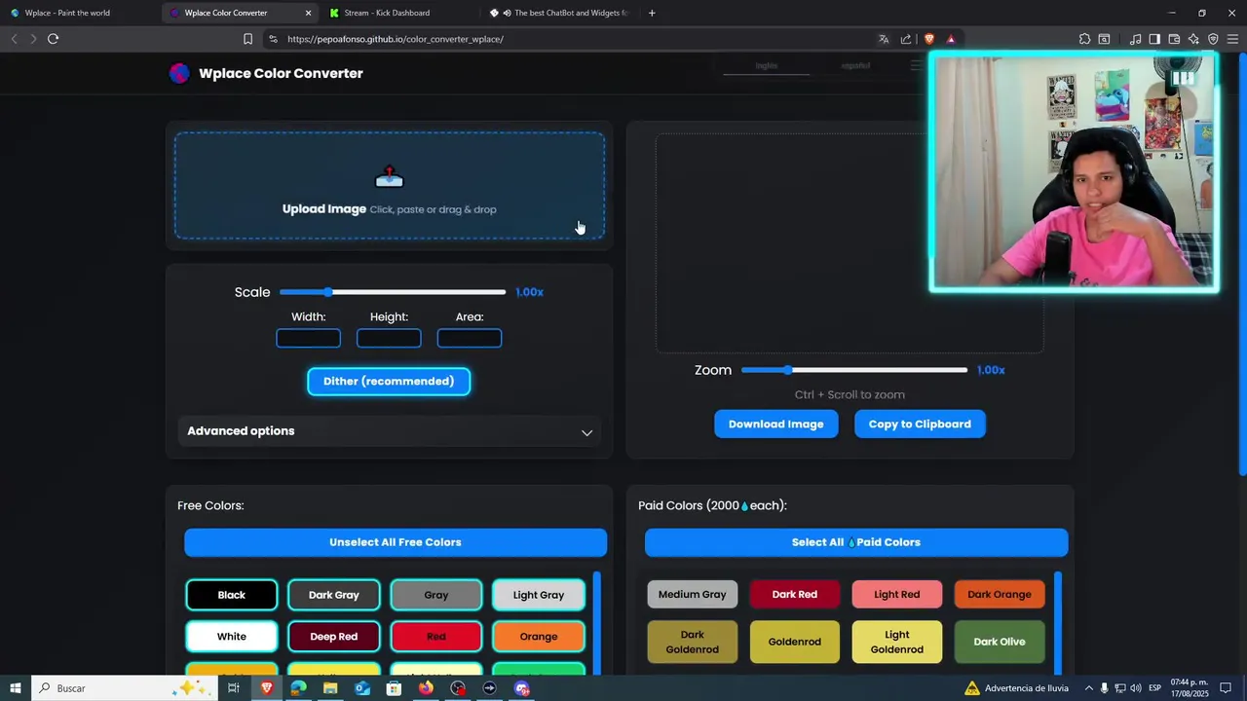This screenshot has height=701, width=1247.
Task: Show hidden system tray icons chevron
Action: (1088, 688)
